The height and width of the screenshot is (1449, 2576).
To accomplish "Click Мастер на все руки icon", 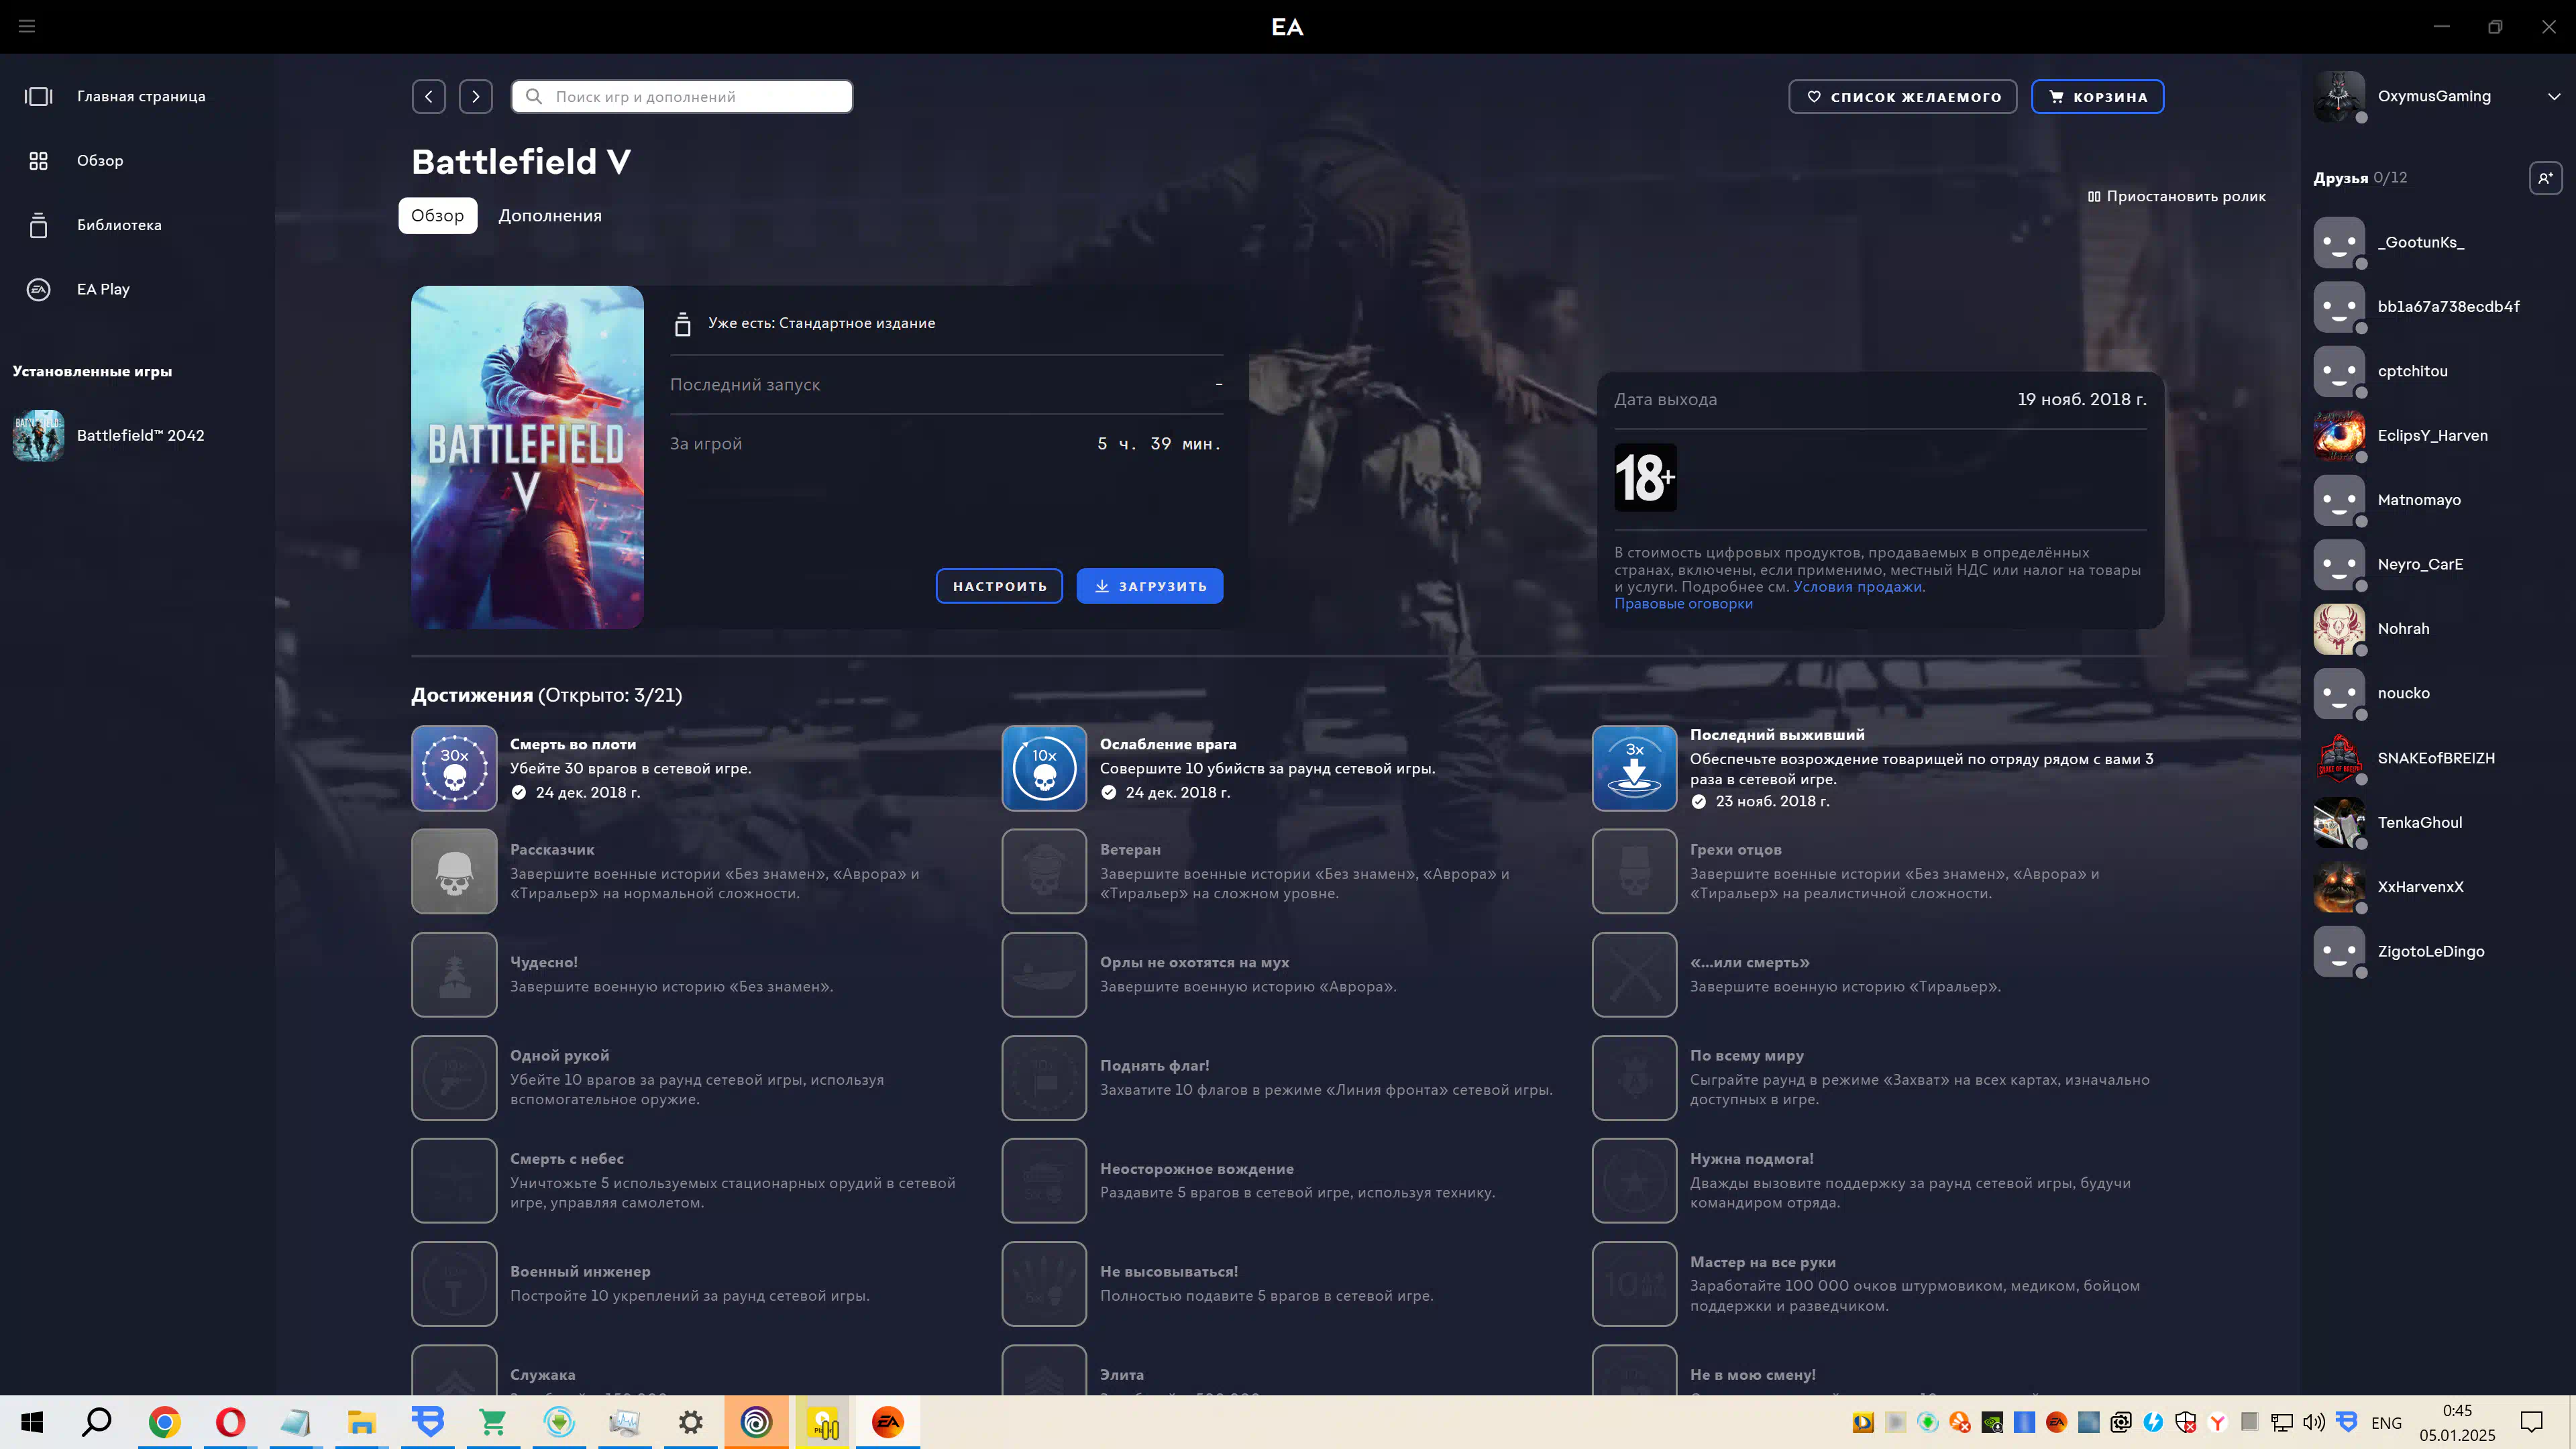I will [1634, 1284].
